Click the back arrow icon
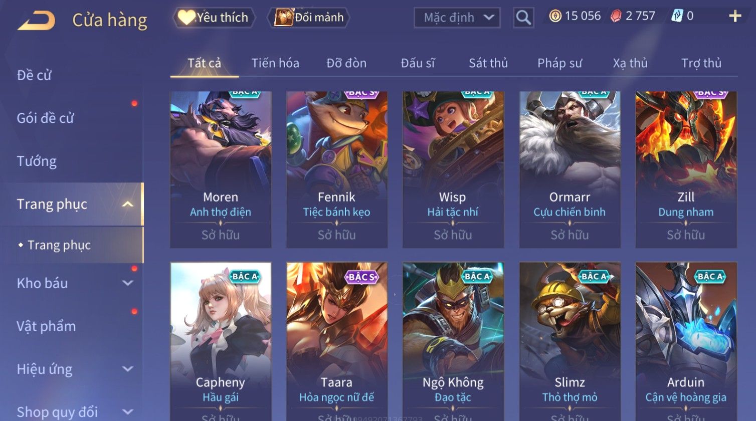The height and width of the screenshot is (421, 756). point(36,21)
